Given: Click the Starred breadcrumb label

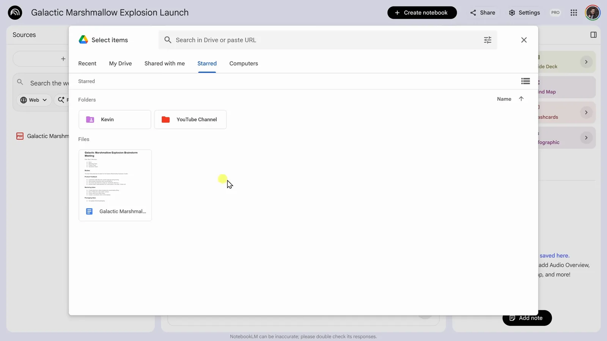Looking at the screenshot, I should coord(86,81).
